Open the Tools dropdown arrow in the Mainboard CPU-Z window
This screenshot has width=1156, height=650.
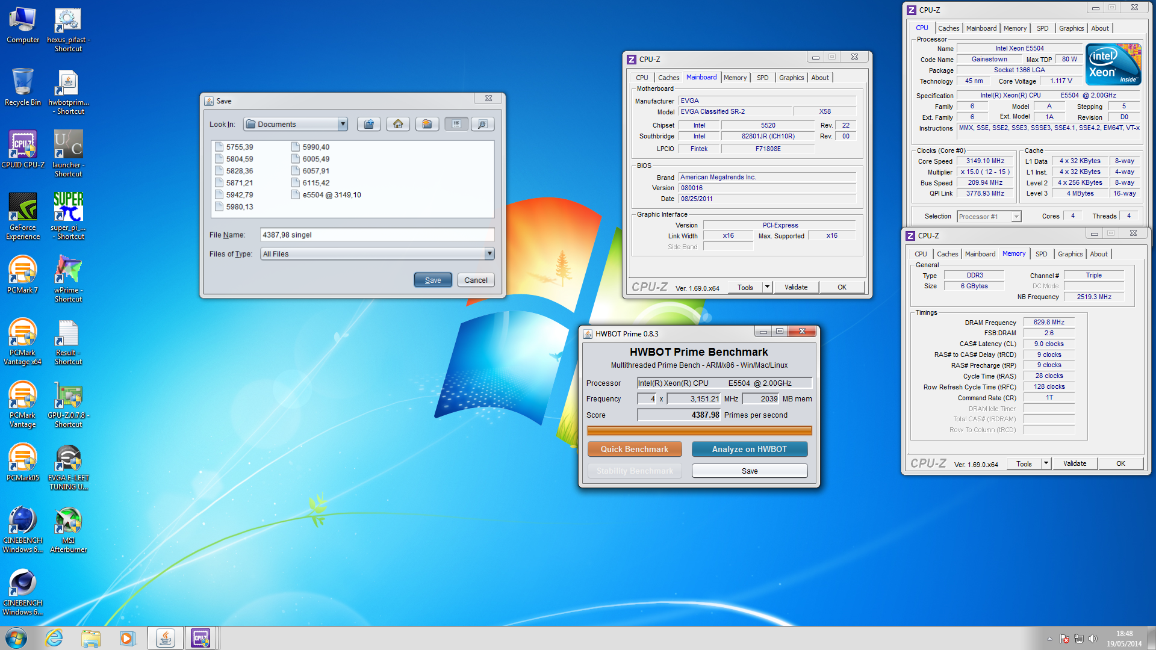pos(767,287)
